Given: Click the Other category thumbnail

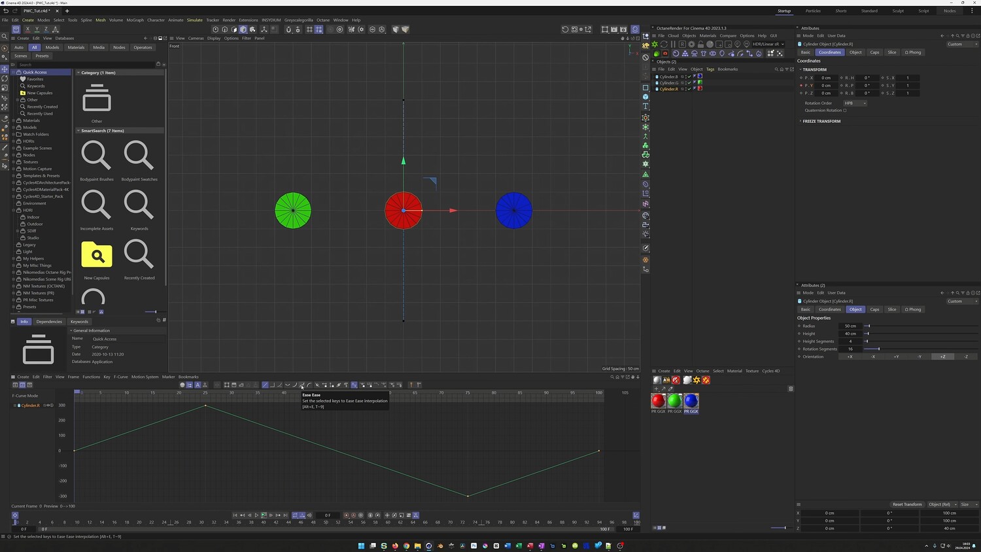Looking at the screenshot, I should 97,99.
